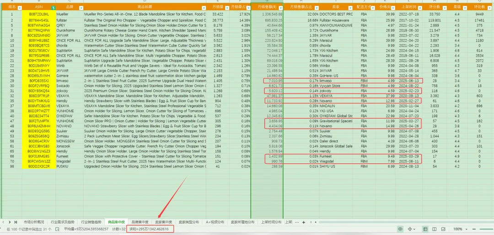Enable eye protection mode icon in status bar
Image resolution: width=494 pixels, height=235 pixels.
click(x=400, y=230)
